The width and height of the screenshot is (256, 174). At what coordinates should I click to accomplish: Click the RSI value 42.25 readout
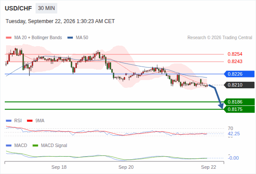[234, 134]
